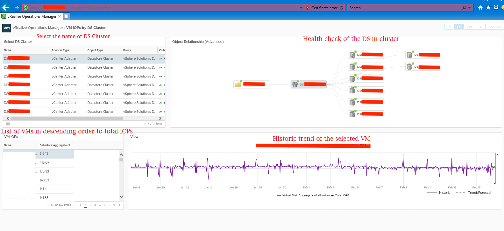The width and height of the screenshot is (504, 231).
Task: Click the refresh page icon
Action: (342, 8)
